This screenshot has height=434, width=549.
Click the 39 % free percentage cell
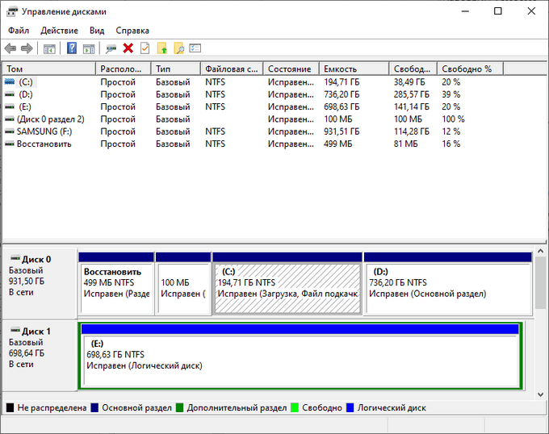[451, 94]
